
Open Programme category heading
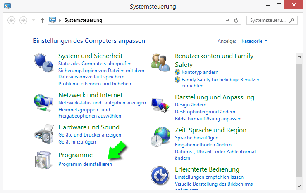click(76, 155)
